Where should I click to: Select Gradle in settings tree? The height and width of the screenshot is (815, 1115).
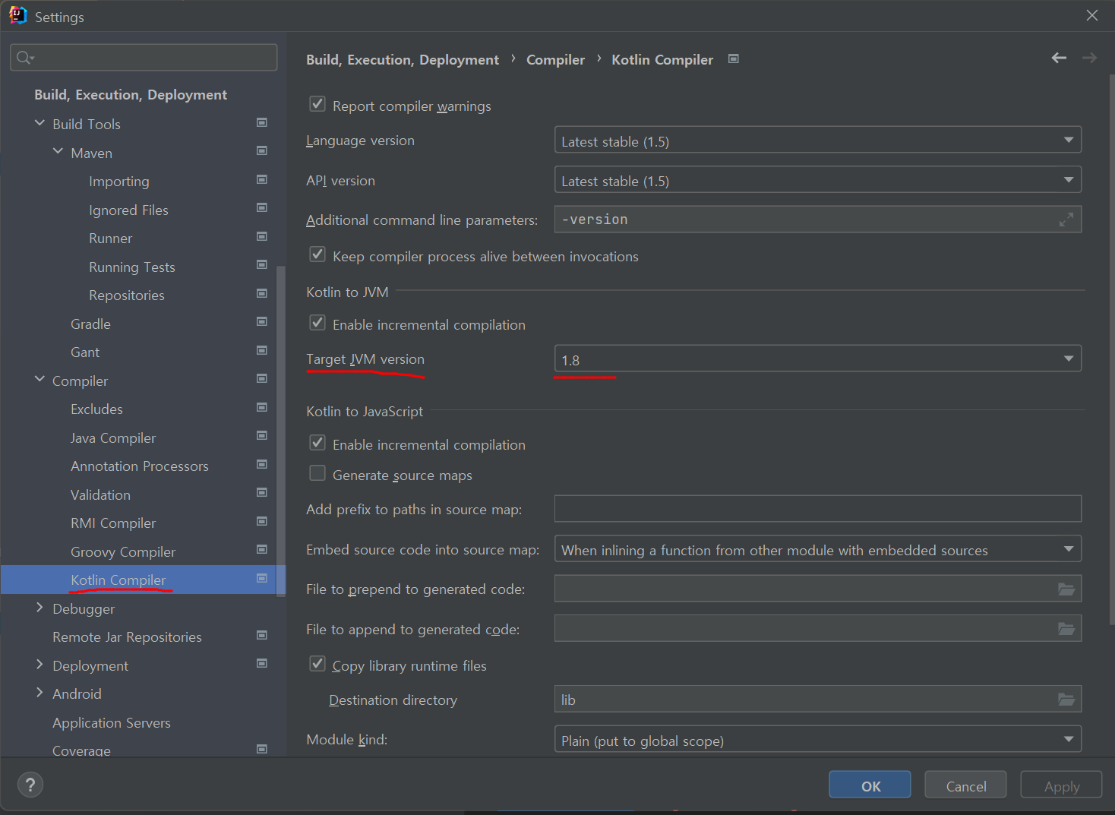[x=90, y=324]
